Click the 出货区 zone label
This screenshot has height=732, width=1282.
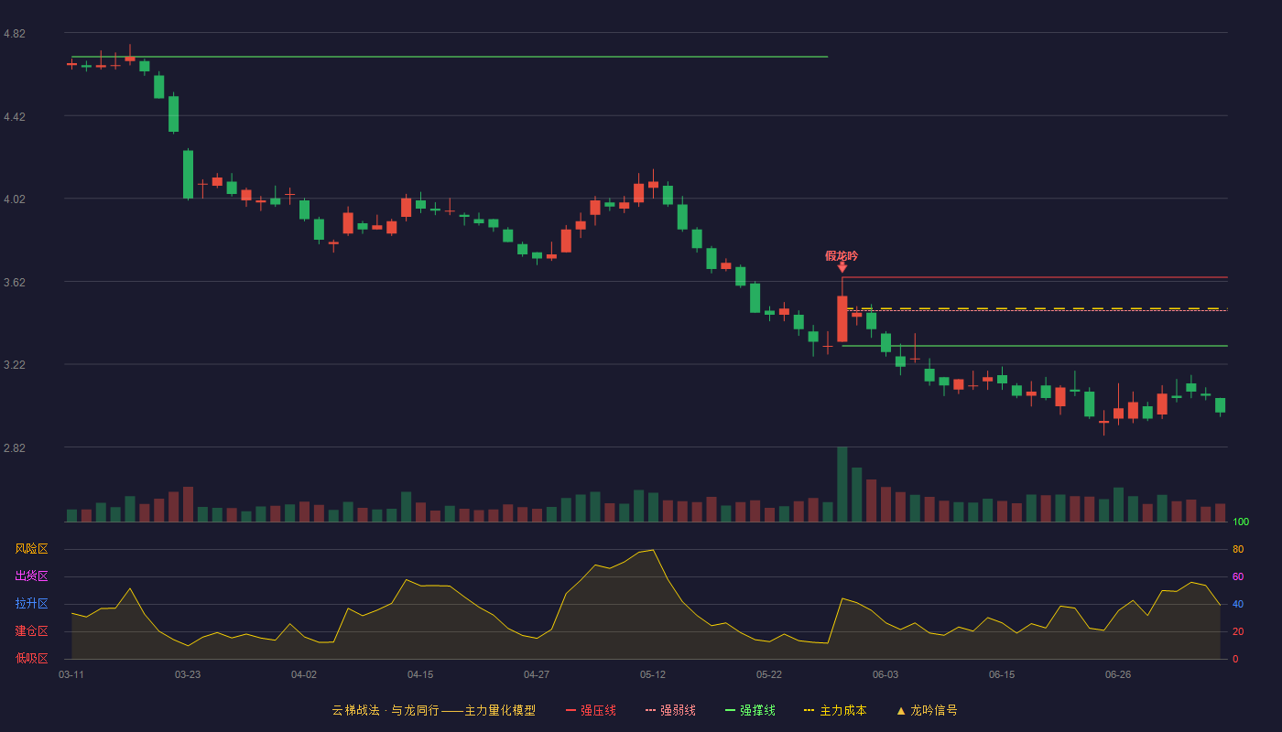(x=32, y=576)
